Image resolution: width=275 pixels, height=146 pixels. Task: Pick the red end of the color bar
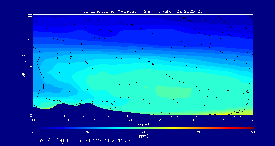(252, 127)
